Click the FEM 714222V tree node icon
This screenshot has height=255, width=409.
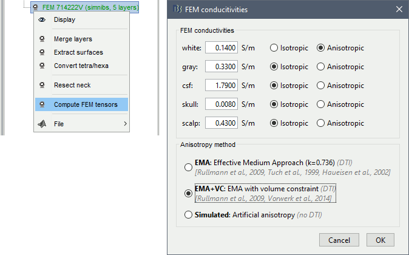[36, 7]
